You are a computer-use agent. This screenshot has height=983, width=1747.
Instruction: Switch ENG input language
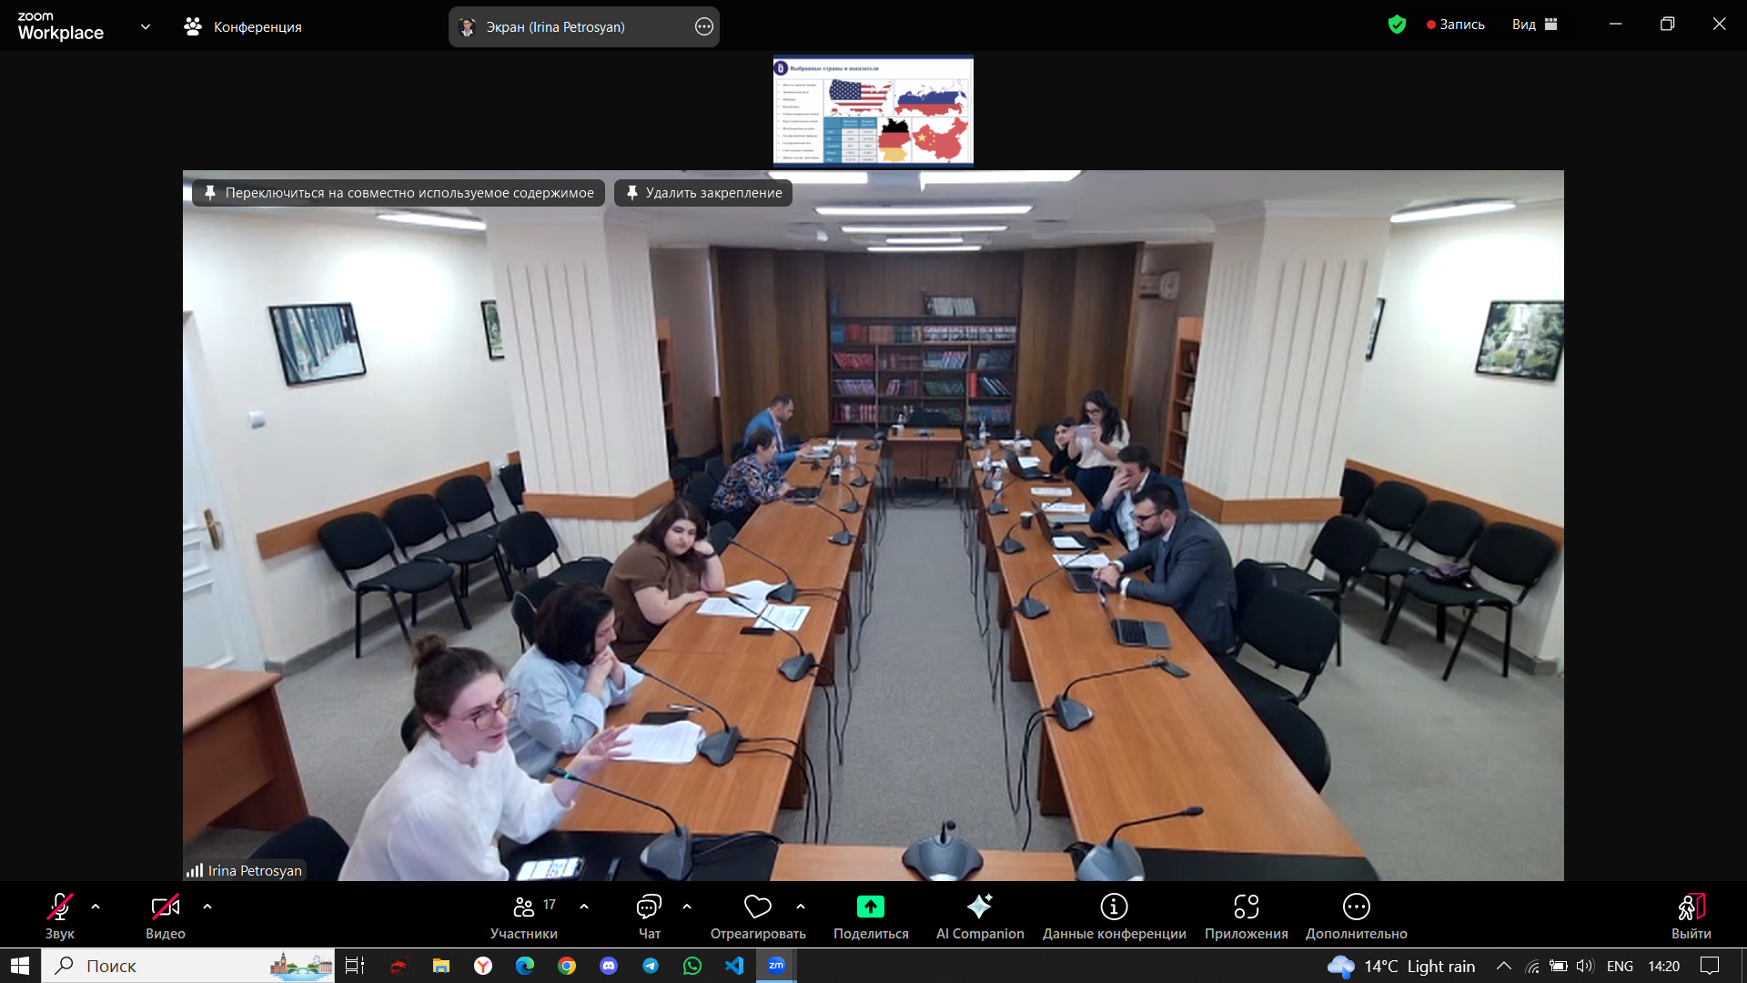[x=1620, y=966]
